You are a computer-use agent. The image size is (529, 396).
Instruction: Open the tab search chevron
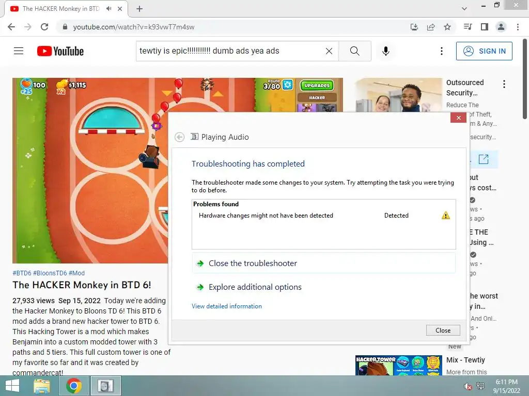point(464,9)
